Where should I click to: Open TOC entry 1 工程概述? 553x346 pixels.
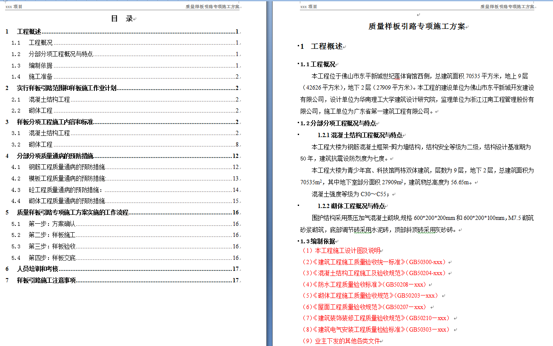pyautogui.click(x=29, y=32)
